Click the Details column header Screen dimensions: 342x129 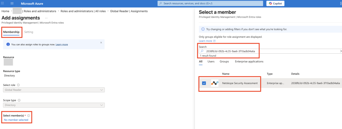295,74
